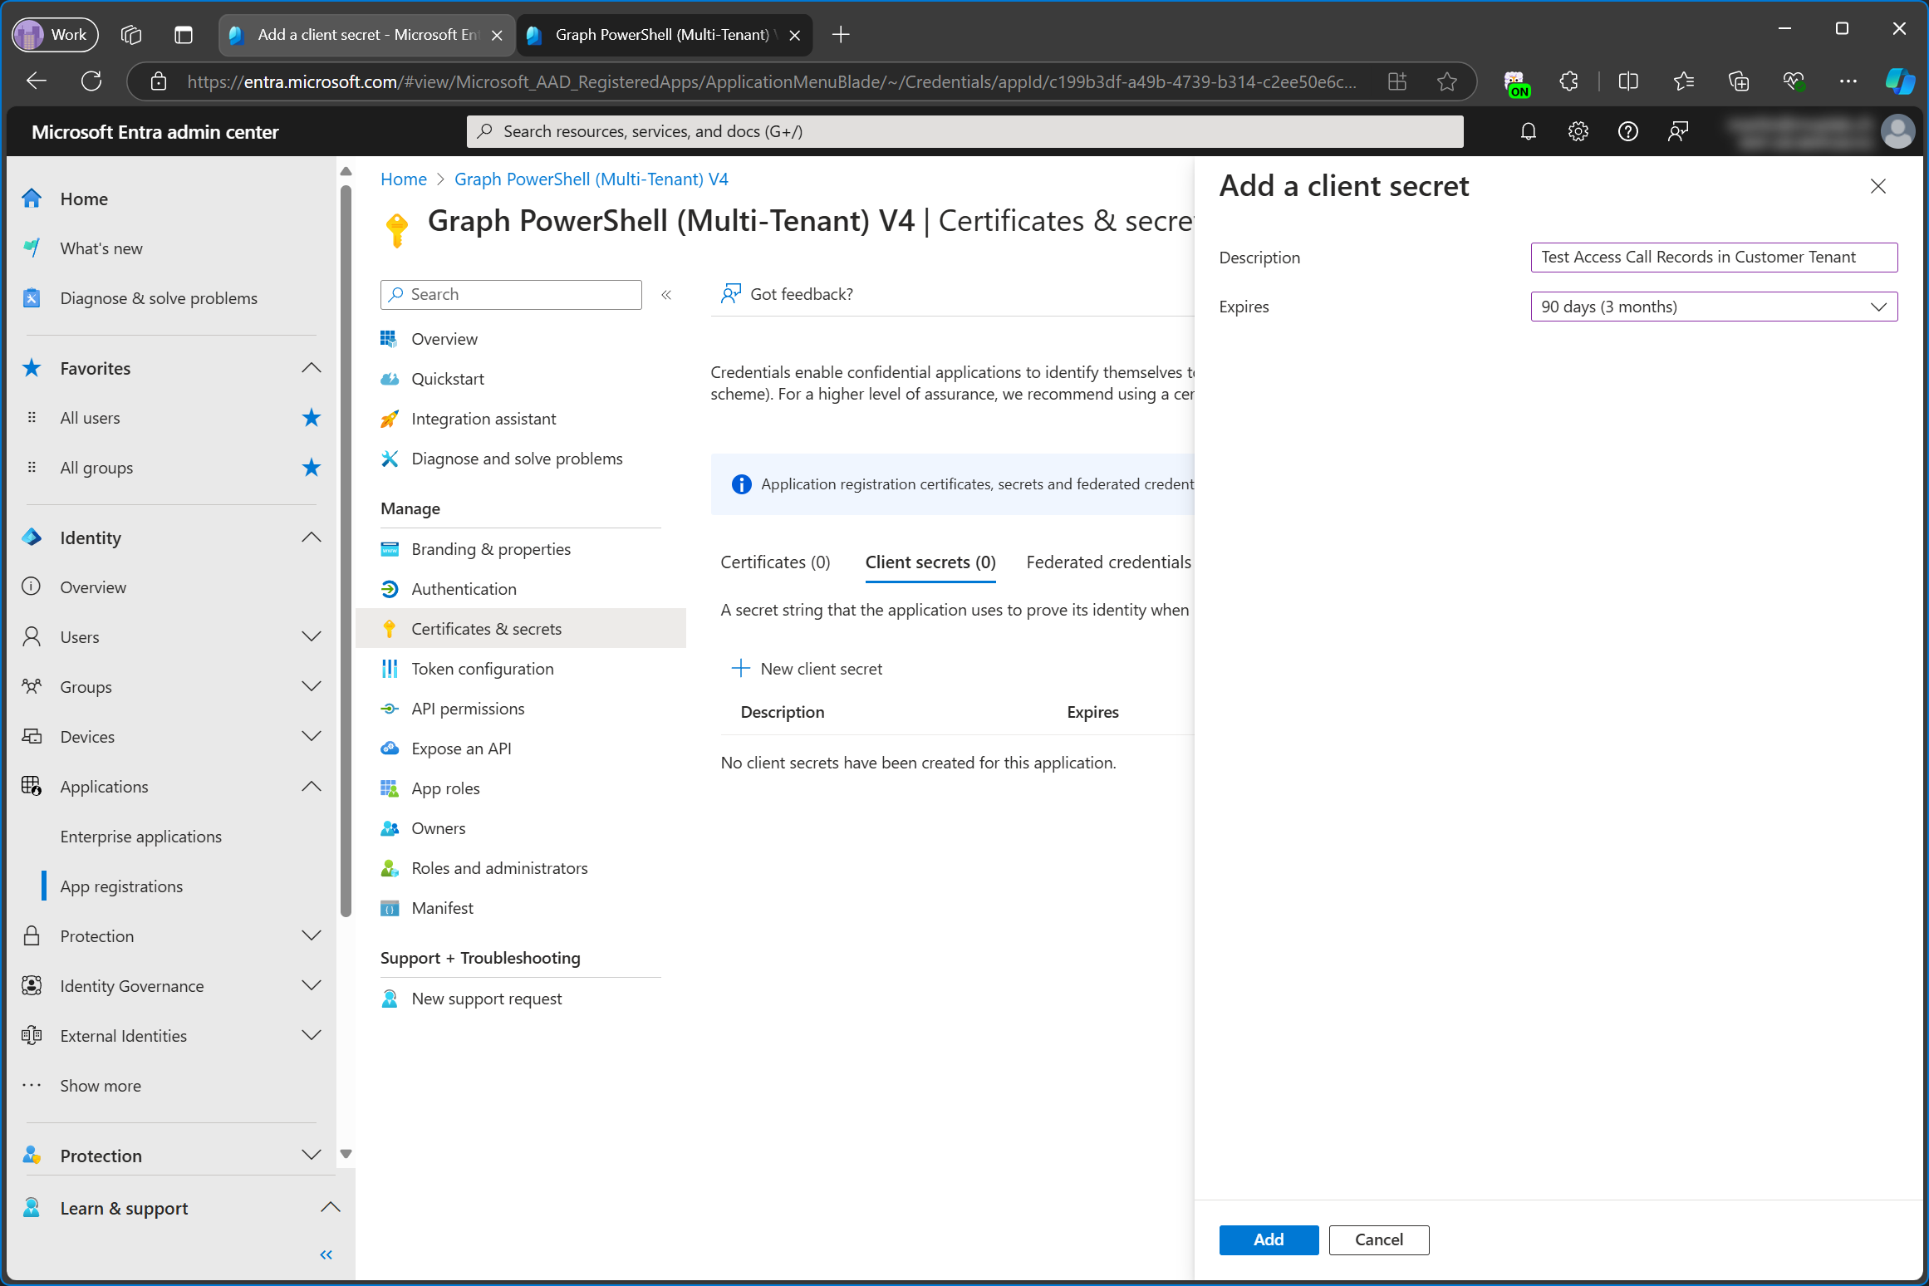Click the app menu Search box

point(511,295)
